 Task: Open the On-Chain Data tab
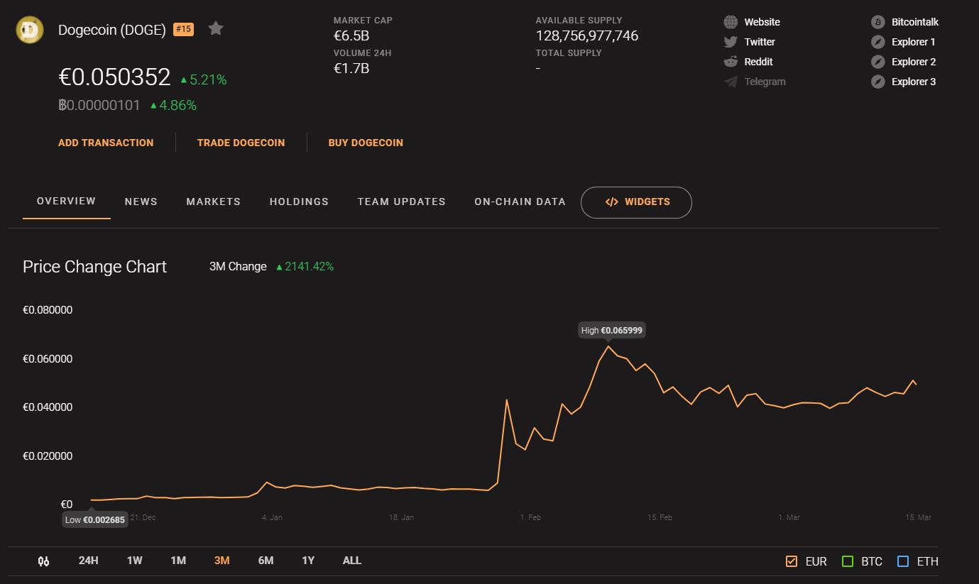(520, 202)
